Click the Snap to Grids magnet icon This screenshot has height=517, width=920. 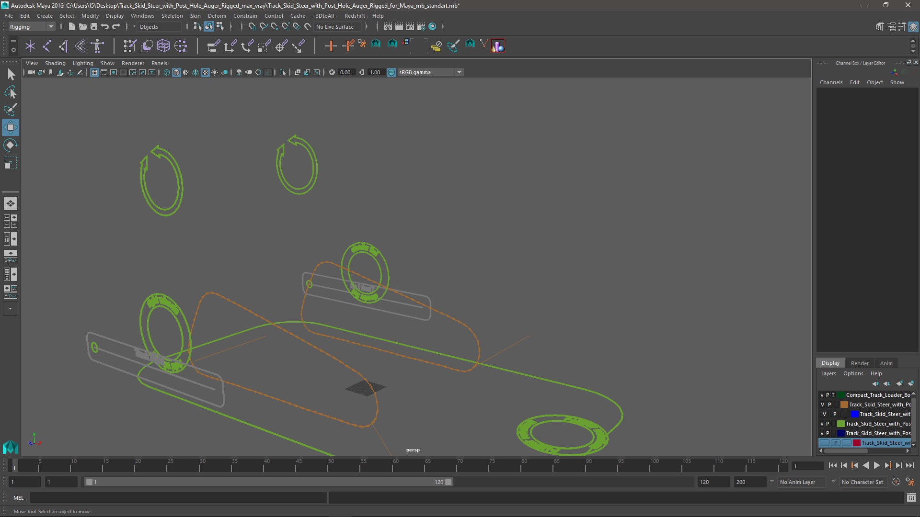point(252,27)
